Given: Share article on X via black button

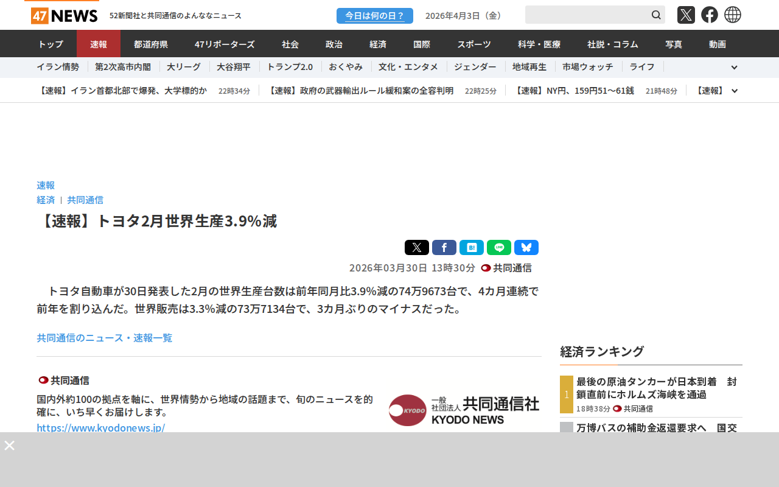Looking at the screenshot, I should click(x=417, y=248).
